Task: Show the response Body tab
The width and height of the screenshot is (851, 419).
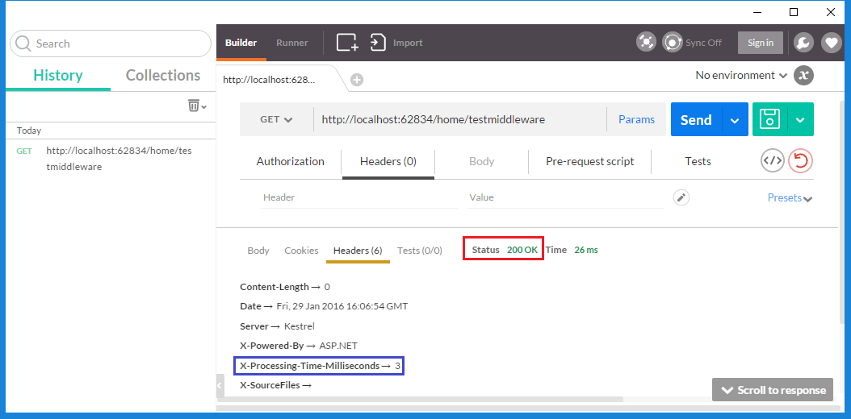Action: pyautogui.click(x=258, y=250)
